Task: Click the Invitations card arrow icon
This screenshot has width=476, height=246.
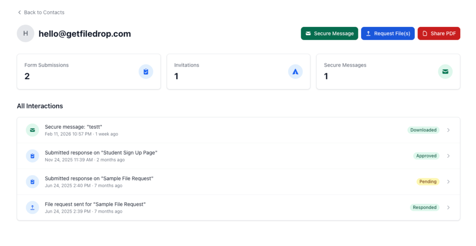Action: [x=296, y=72]
